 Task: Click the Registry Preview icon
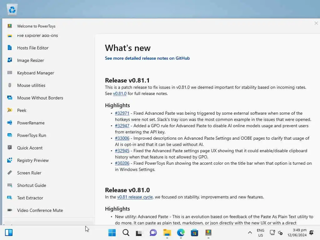point(10,160)
